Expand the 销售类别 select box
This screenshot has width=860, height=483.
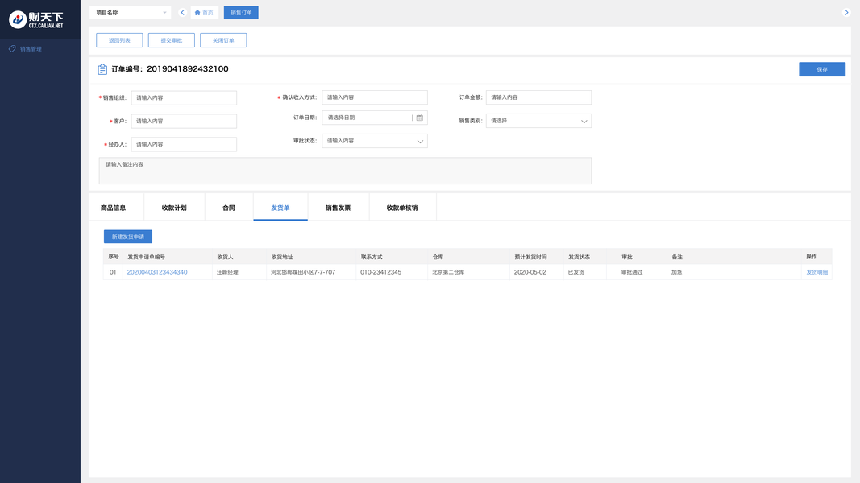pyautogui.click(x=538, y=121)
